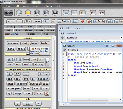The image size is (123, 109).
Task: Click the Undo arrow icon
Action: [93, 13]
